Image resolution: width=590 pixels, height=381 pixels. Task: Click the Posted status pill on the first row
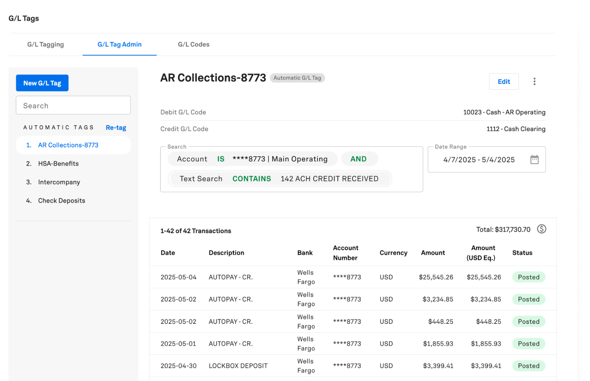[528, 277]
